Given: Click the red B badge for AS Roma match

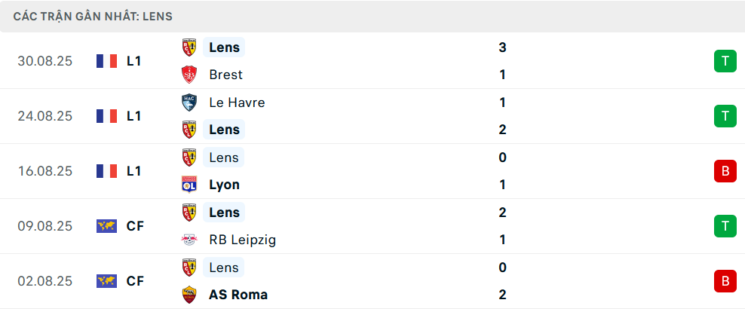Looking at the screenshot, I should 725,281.
